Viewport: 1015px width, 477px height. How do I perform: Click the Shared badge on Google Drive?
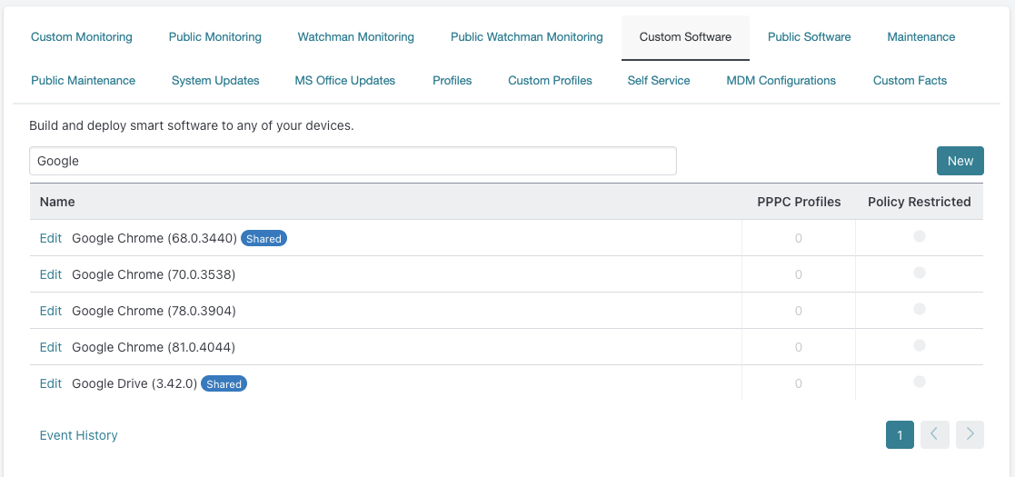[224, 383]
